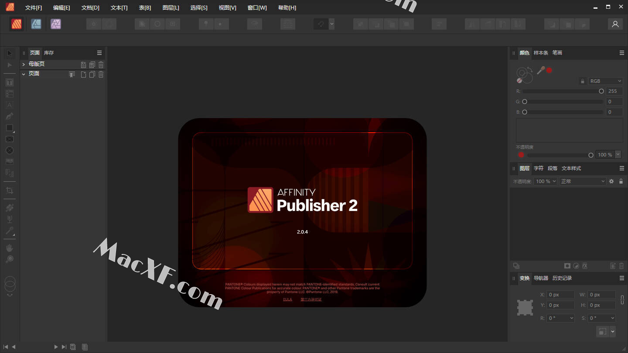The height and width of the screenshot is (353, 628).
Task: Switch to the 历史记录 tab
Action: pyautogui.click(x=562, y=278)
